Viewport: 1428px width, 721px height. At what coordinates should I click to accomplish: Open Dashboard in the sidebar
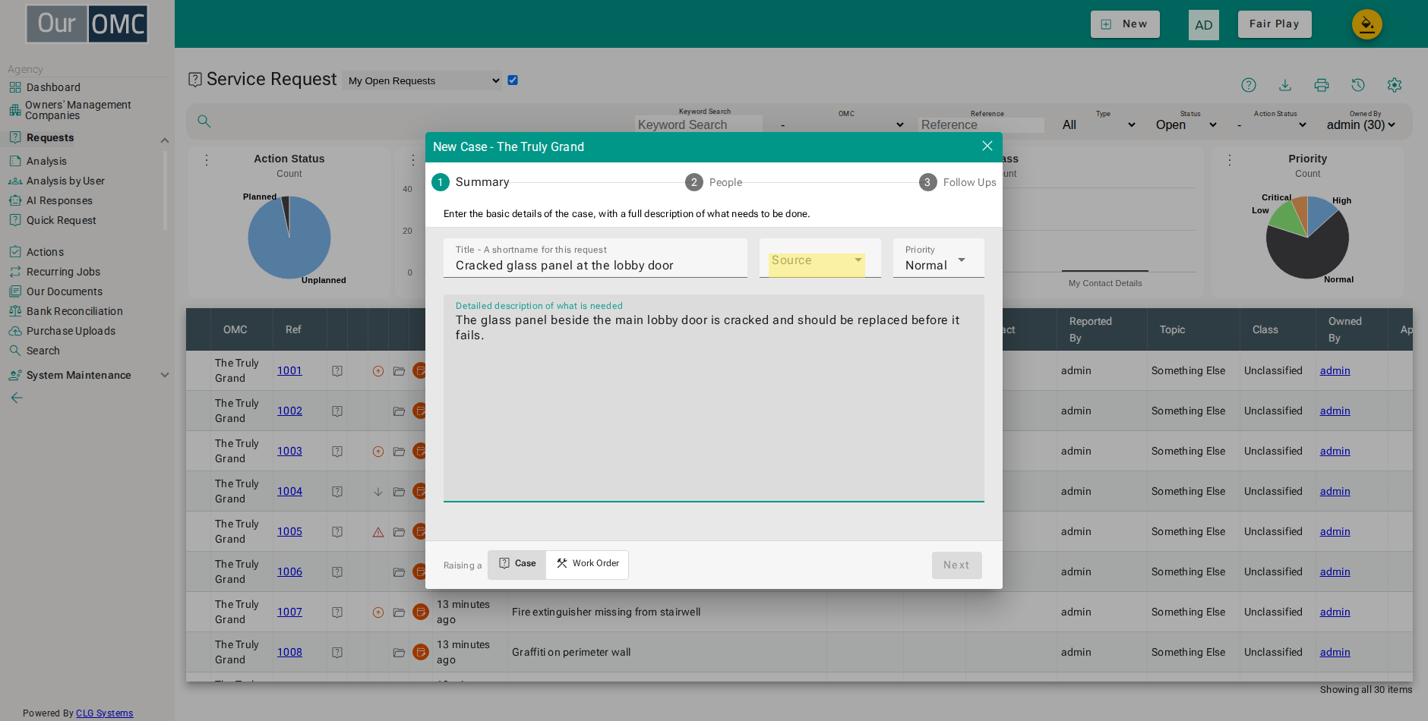click(53, 87)
